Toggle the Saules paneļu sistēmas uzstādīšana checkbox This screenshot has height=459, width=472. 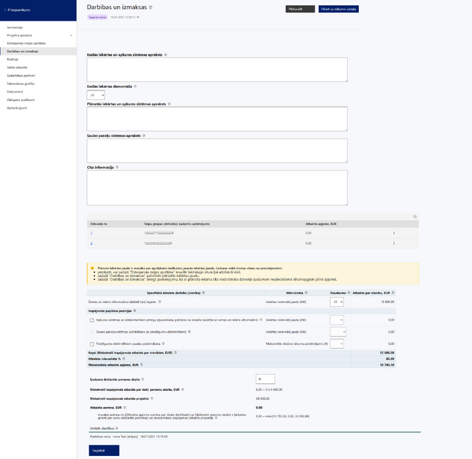[x=92, y=332]
